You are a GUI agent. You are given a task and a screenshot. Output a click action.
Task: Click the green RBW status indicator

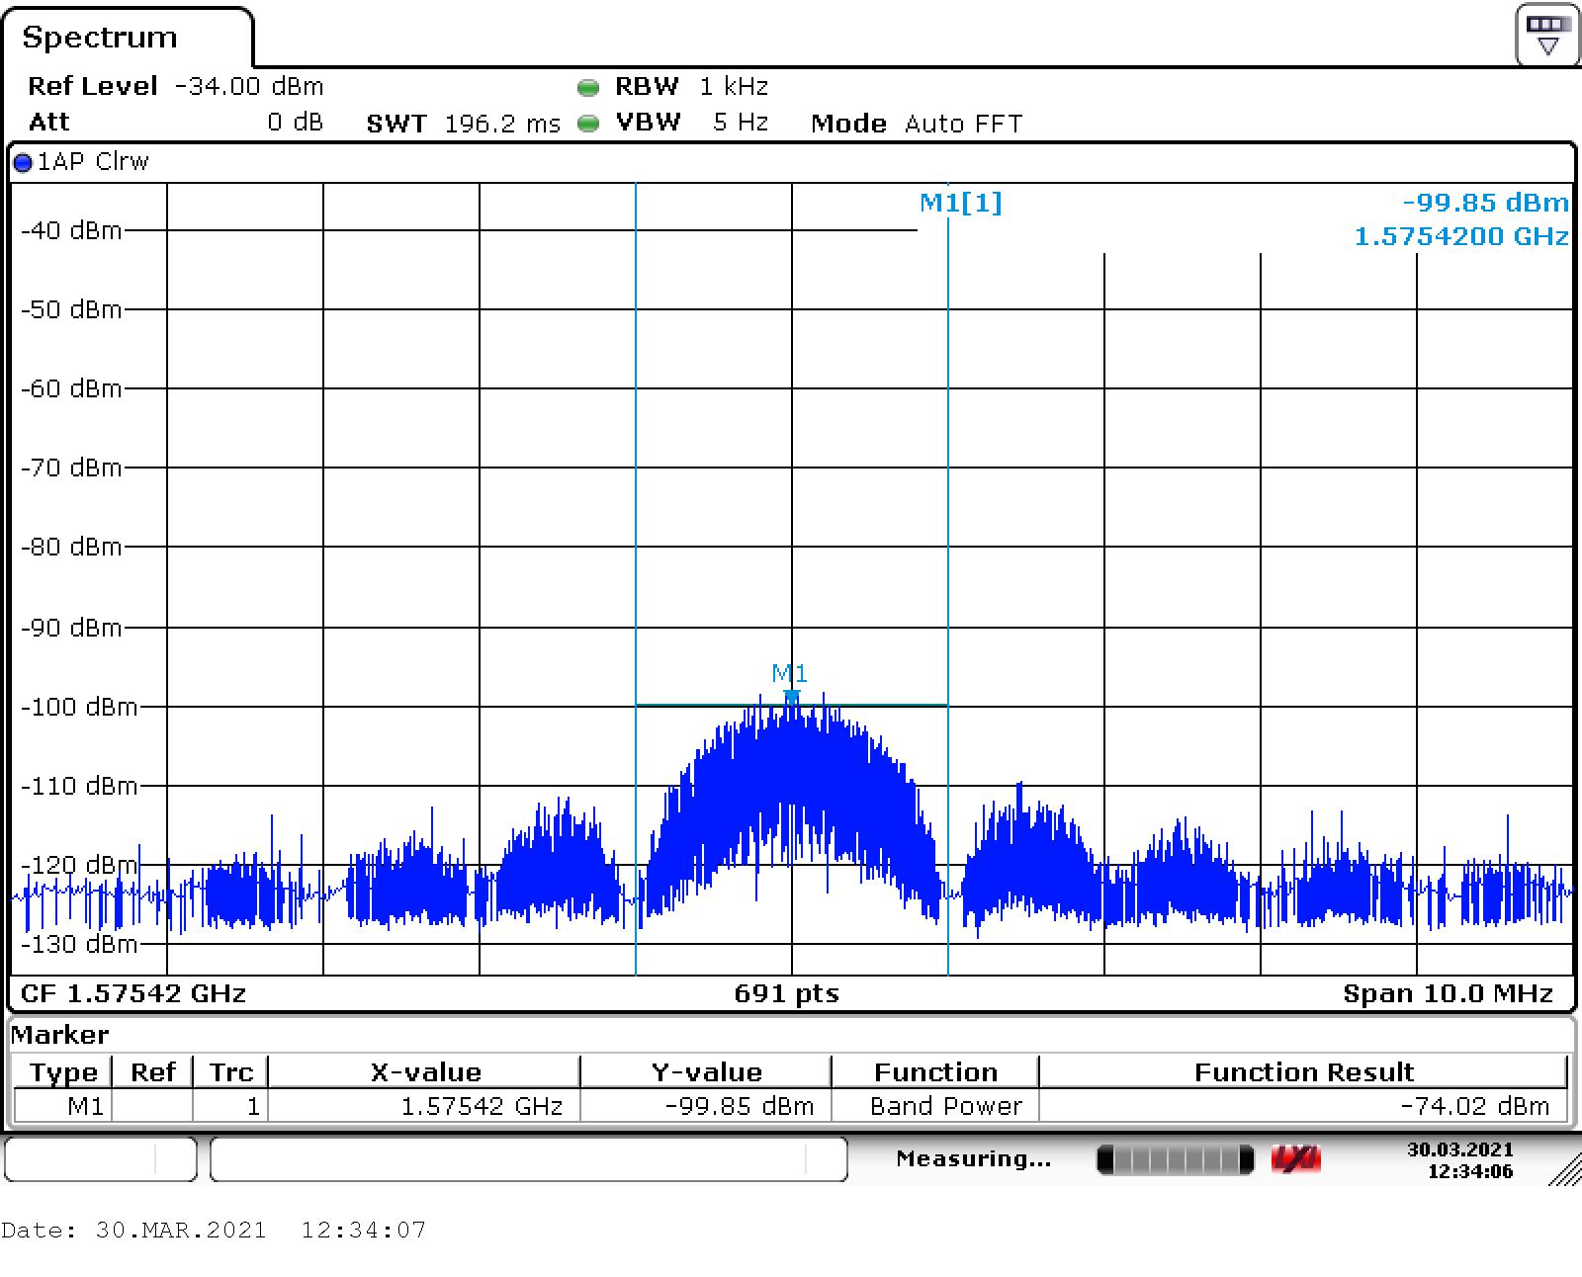tap(588, 88)
